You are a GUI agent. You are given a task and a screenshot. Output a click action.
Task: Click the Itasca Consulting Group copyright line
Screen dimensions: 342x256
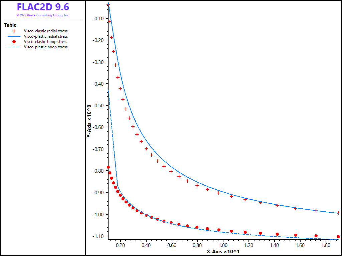(43, 15)
